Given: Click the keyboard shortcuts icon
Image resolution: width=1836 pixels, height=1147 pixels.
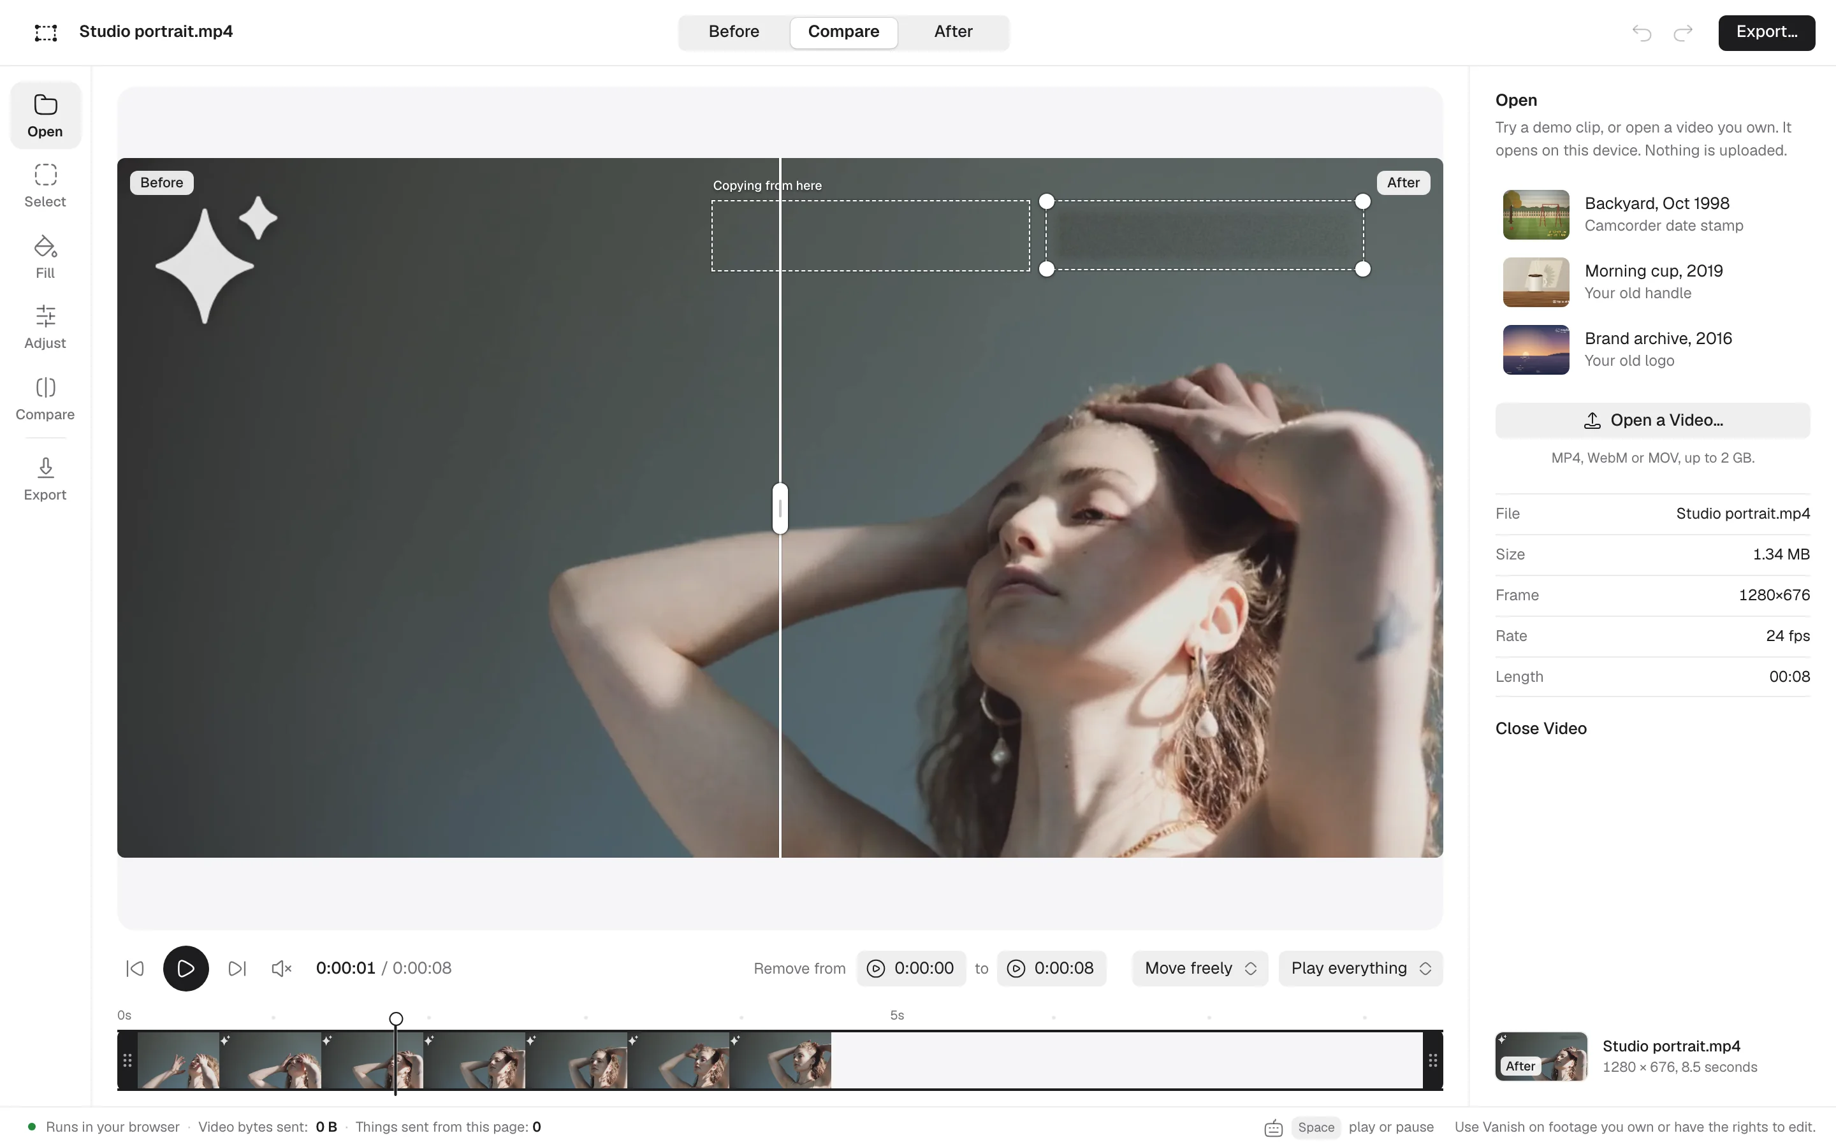Looking at the screenshot, I should pos(1274,1128).
